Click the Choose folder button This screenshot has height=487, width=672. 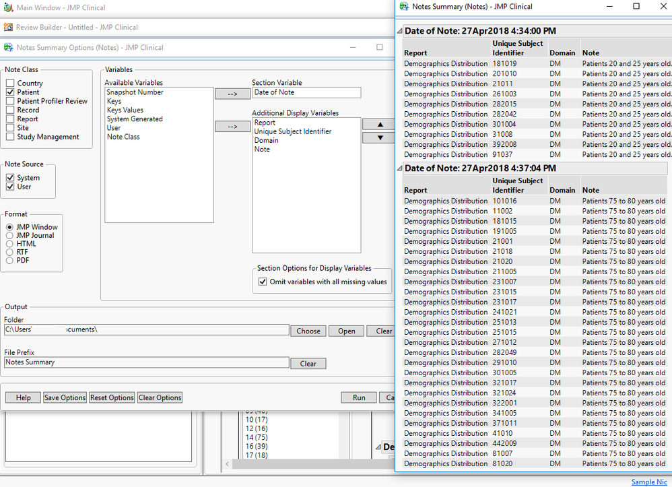coord(308,331)
